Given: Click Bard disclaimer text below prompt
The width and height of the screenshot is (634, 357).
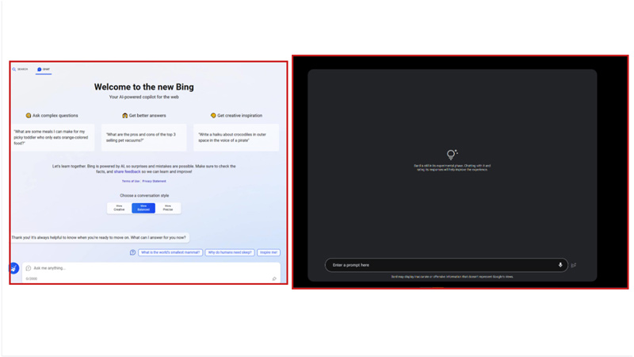Looking at the screenshot, I should 452,277.
